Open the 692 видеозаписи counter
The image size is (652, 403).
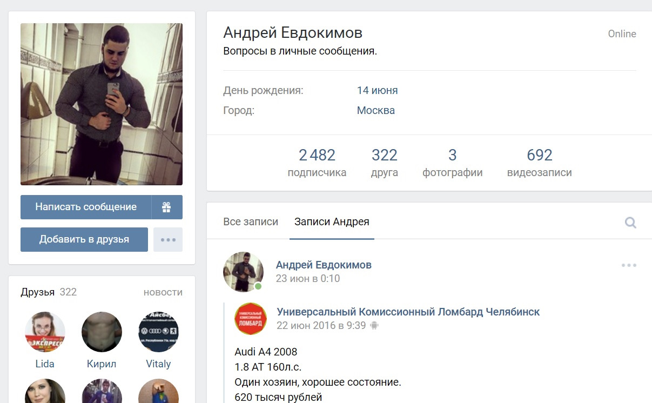[x=540, y=163]
